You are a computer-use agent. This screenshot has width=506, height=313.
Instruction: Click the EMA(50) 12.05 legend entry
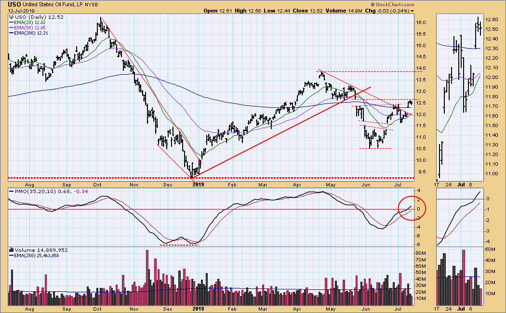(30, 28)
